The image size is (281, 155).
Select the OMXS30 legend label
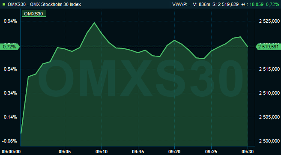(x=34, y=14)
